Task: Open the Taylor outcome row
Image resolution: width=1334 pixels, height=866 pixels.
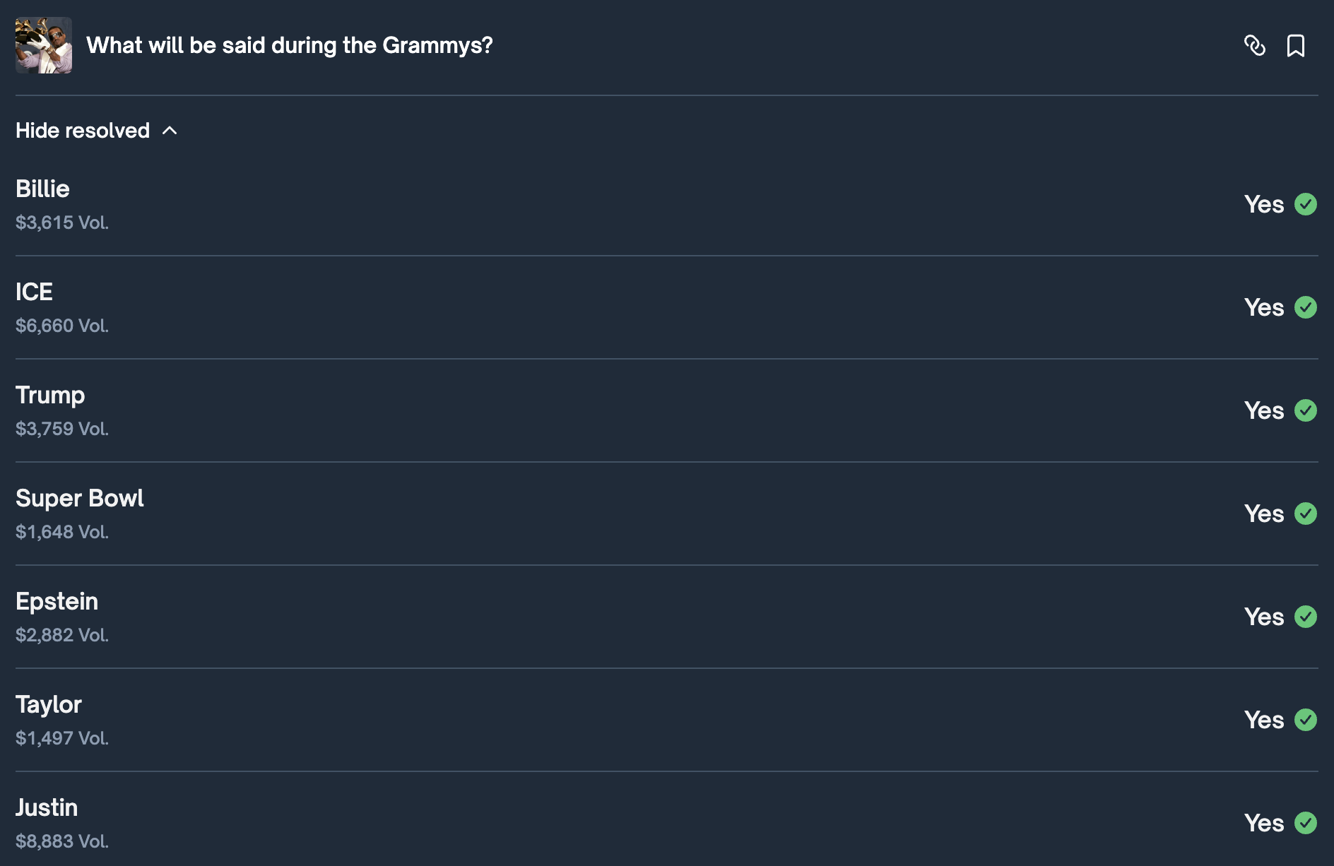Action: click(x=49, y=705)
